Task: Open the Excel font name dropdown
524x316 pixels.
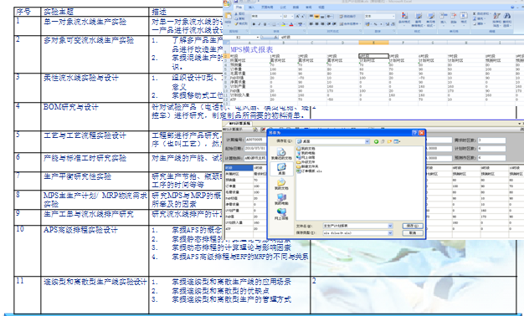Action: [x=280, y=17]
